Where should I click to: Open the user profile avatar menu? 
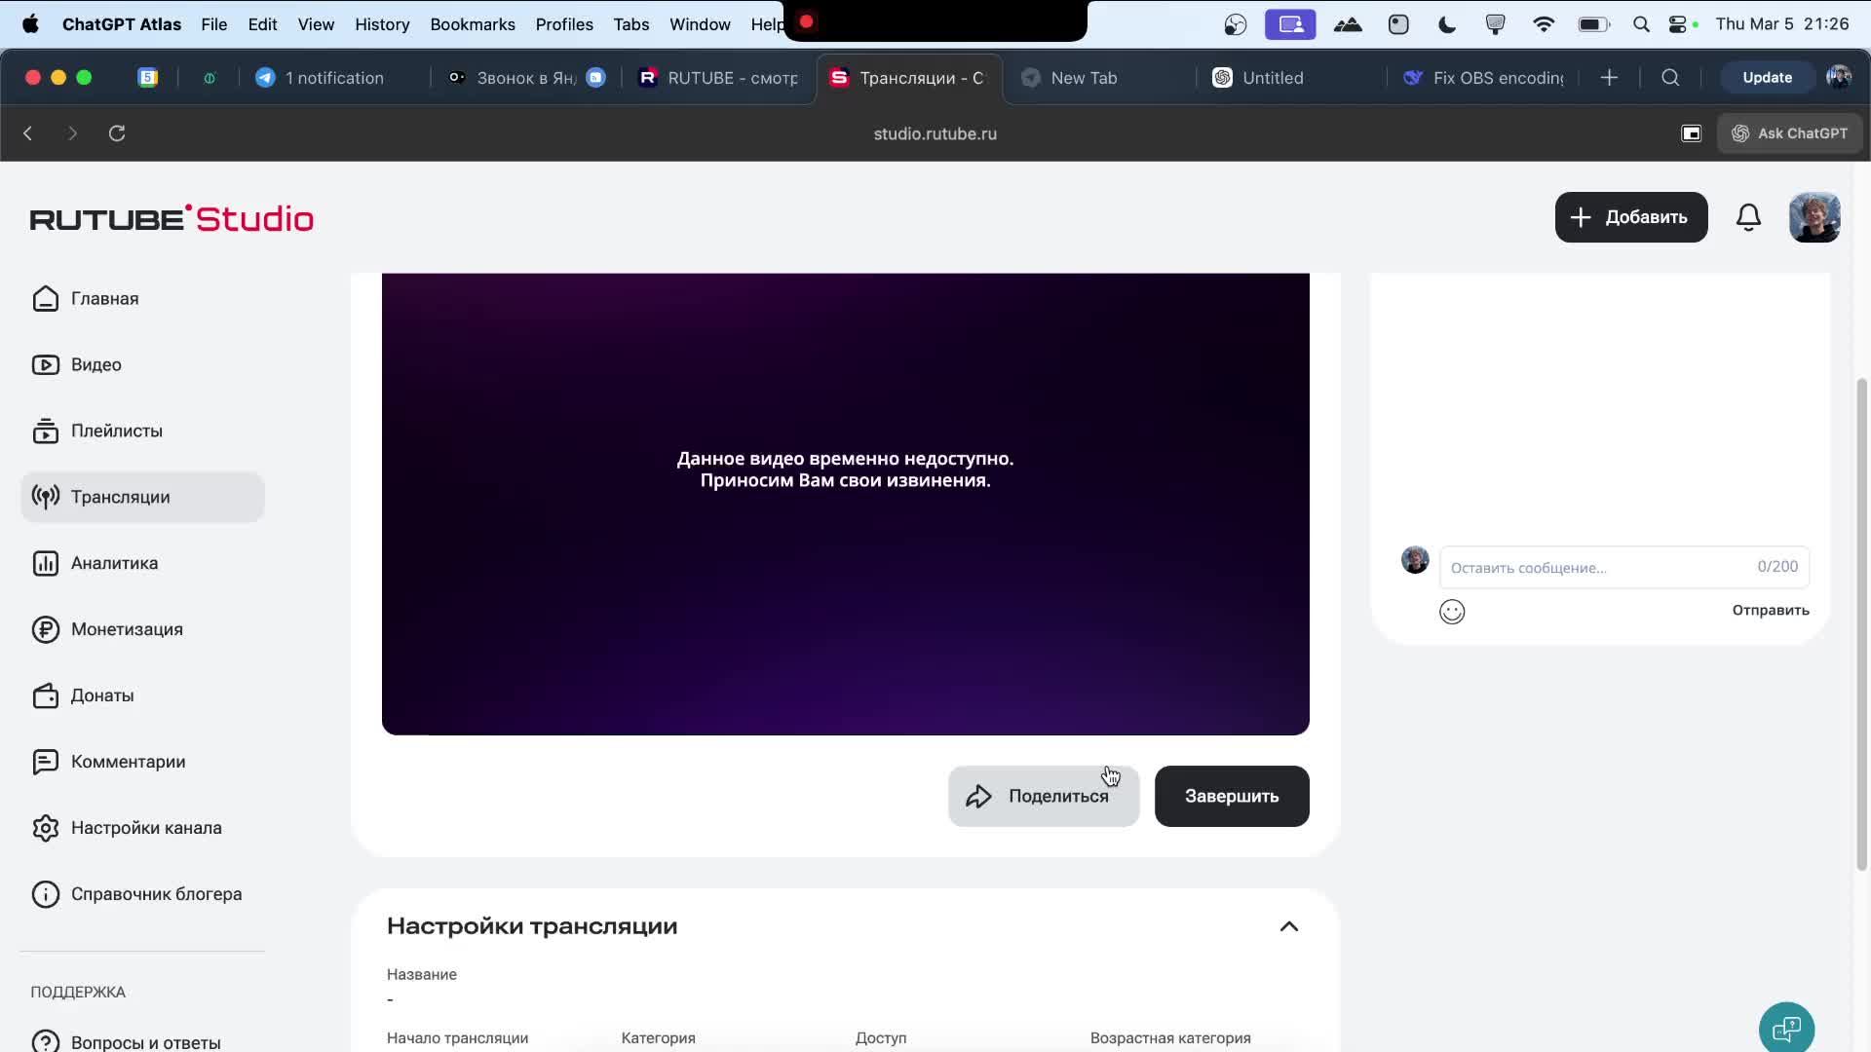click(x=1814, y=217)
